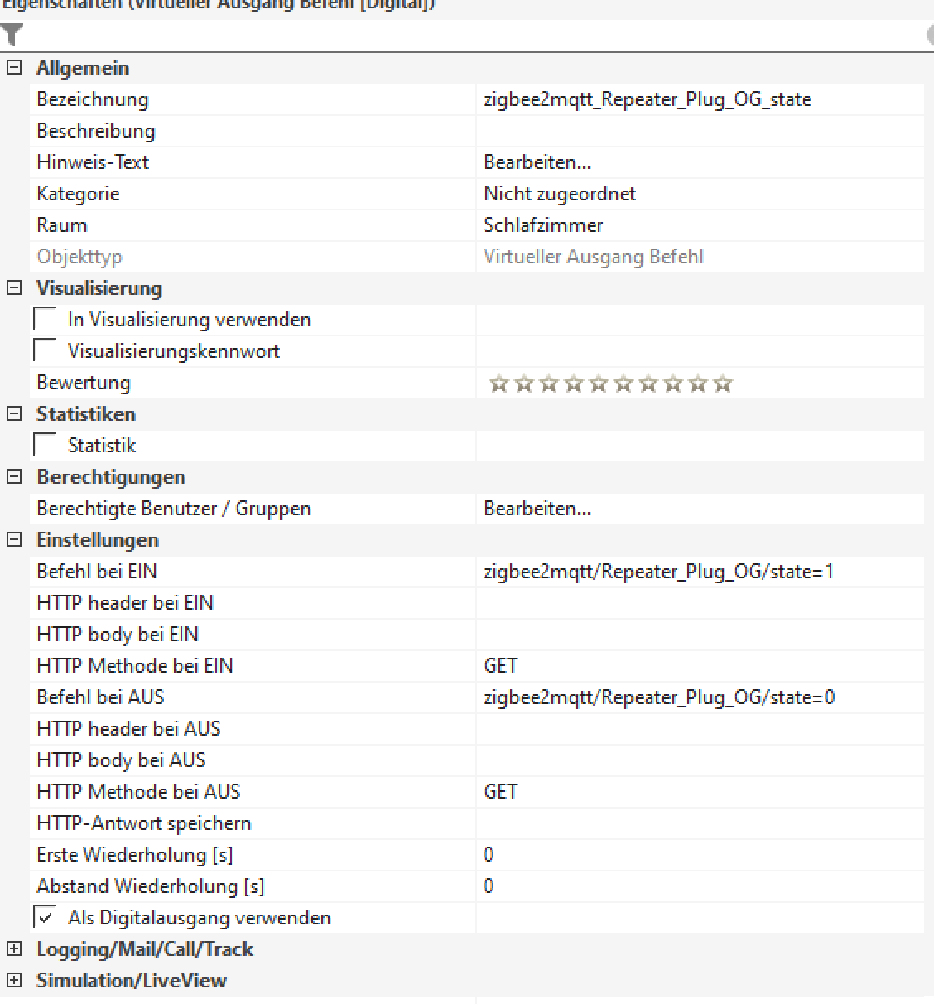Change Kategorie Nicht zugeordnet value
Image resolution: width=934 pixels, height=1004 pixels.
point(700,194)
